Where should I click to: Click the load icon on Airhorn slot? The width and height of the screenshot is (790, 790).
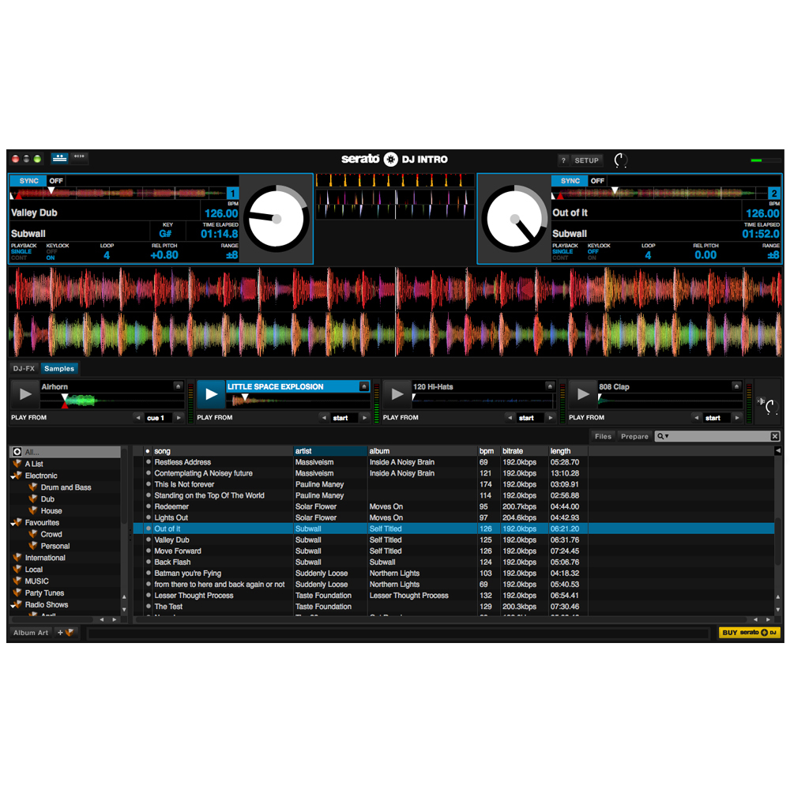(x=178, y=386)
